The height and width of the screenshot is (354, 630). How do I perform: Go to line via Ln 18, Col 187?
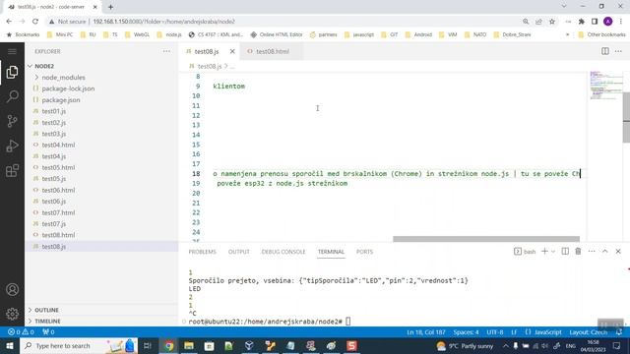pyautogui.click(x=426, y=332)
